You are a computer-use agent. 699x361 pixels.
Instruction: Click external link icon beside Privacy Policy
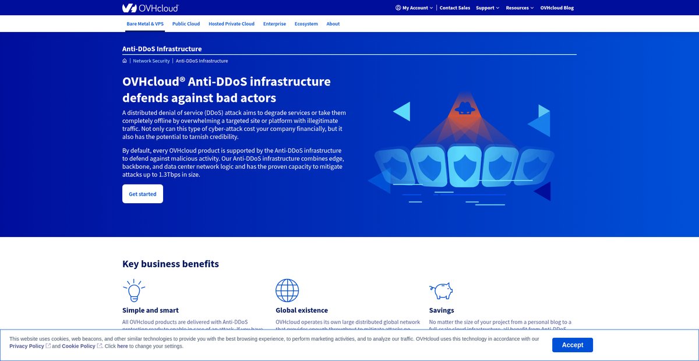[48, 346]
